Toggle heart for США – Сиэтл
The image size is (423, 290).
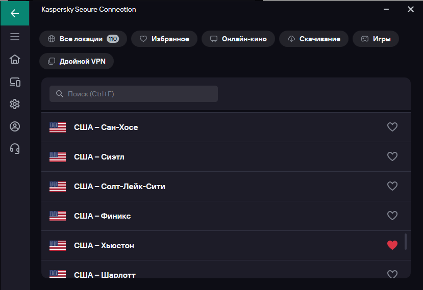tap(392, 156)
